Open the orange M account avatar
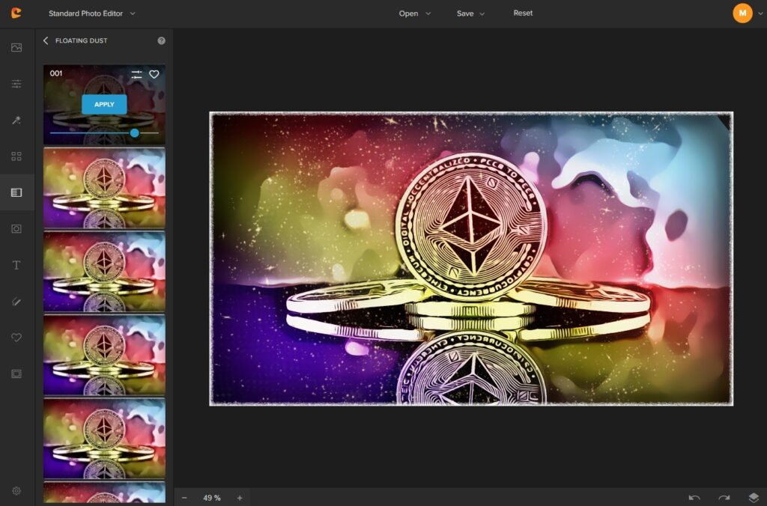Viewport: 767px width, 506px height. pyautogui.click(x=742, y=13)
